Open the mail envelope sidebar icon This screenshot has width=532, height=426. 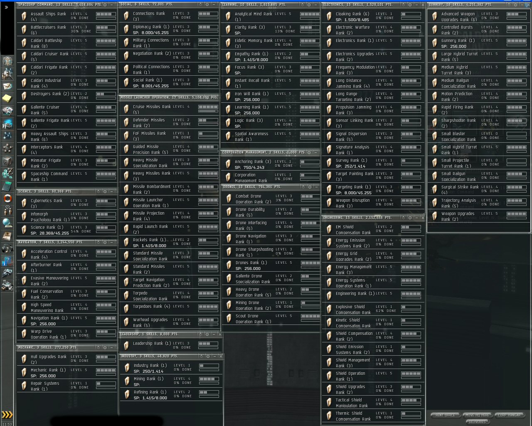coord(7,86)
